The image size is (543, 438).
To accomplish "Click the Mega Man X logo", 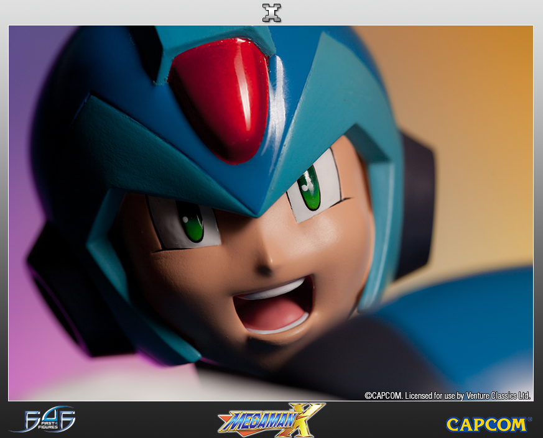I will click(x=271, y=420).
